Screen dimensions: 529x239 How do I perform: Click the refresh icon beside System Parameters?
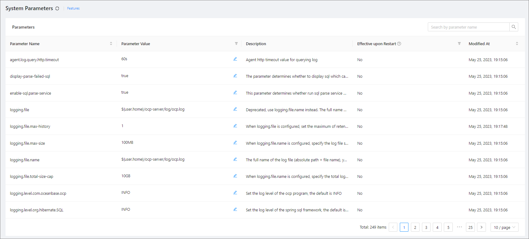(x=57, y=9)
